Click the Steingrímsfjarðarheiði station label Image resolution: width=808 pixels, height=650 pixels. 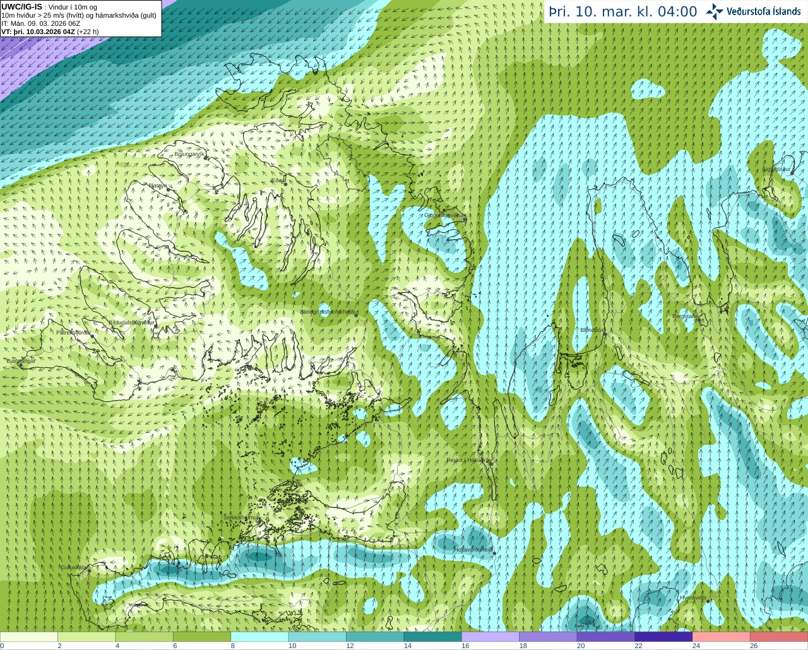pyautogui.click(x=328, y=312)
